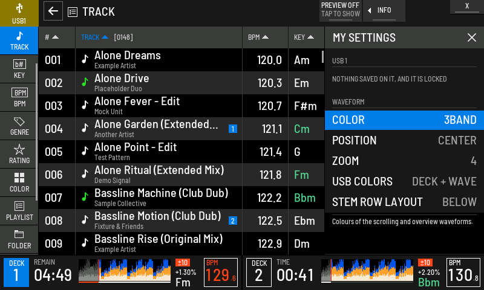
Task: Sort by TRACK name column
Action: coord(159,37)
